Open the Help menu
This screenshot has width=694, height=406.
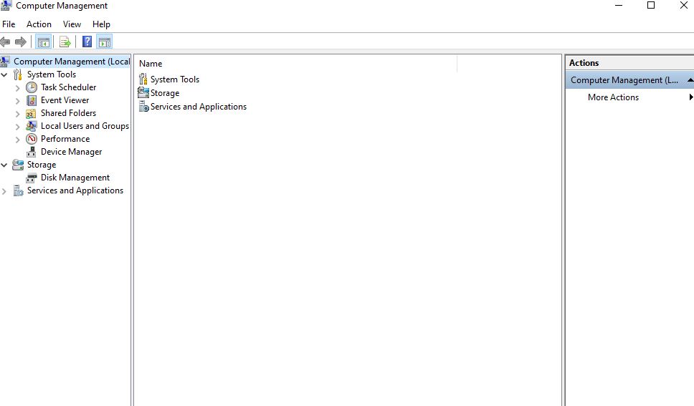(x=101, y=24)
